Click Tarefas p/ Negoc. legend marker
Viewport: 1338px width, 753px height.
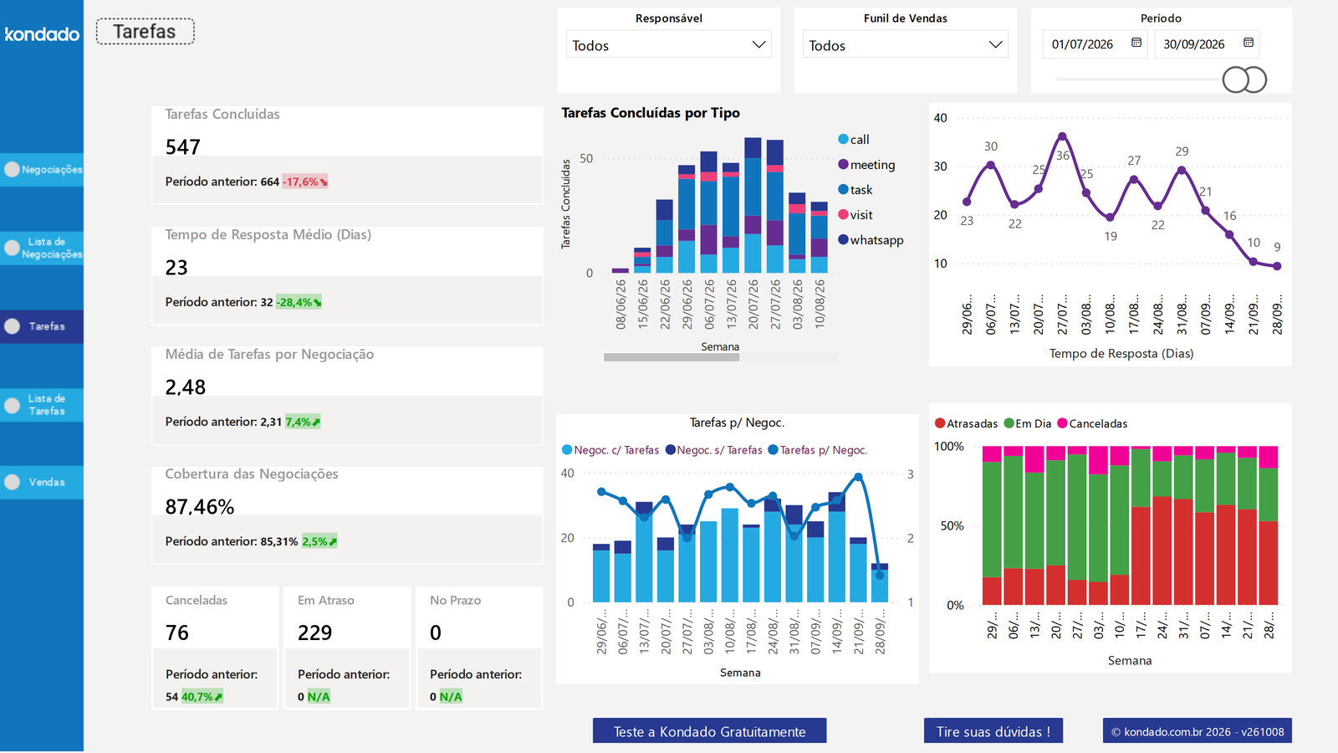[x=774, y=450]
